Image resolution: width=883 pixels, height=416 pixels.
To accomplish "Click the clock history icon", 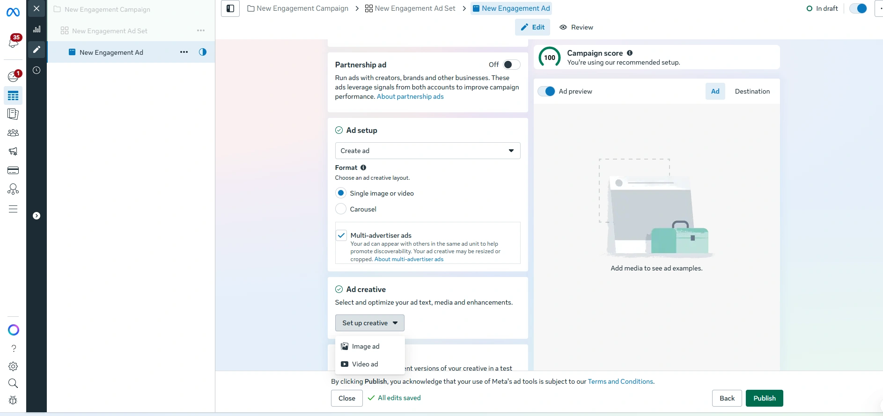I will pos(37,70).
